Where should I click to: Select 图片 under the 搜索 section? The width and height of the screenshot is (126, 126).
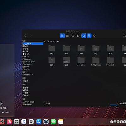[x=33, y=90]
